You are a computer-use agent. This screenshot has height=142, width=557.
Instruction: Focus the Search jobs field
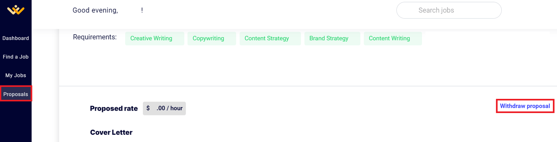point(449,10)
